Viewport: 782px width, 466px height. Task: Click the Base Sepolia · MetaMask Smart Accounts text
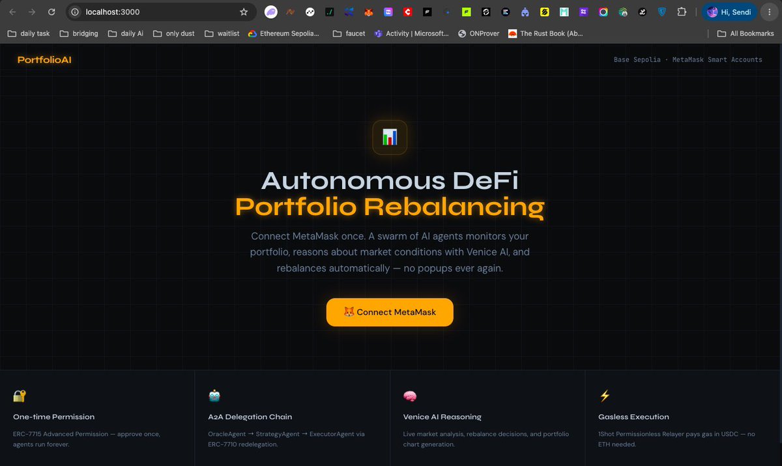click(x=688, y=59)
